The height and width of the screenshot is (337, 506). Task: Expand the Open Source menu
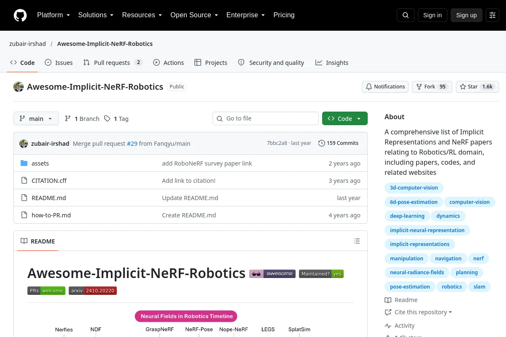pos(194,15)
